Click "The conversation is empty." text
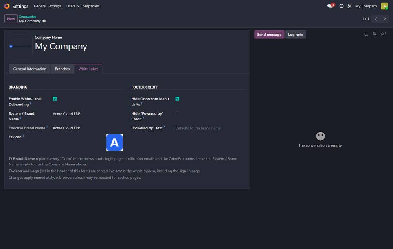The width and height of the screenshot is (393, 249). (x=320, y=145)
